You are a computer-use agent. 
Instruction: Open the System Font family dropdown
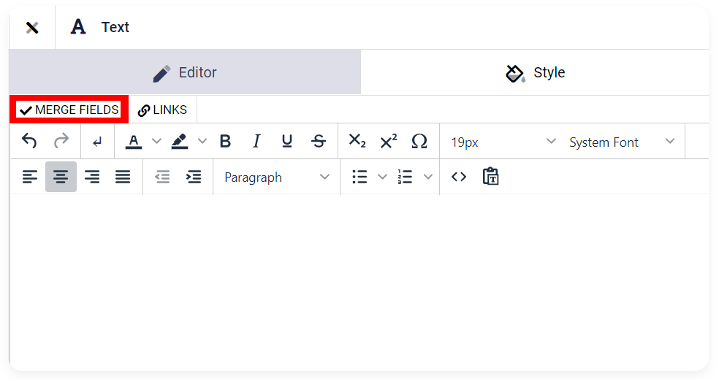pos(622,142)
